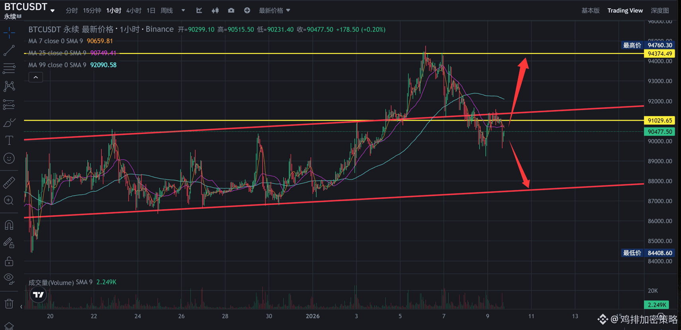
Task: Click the 94374.49 yellow price label
Action: point(659,54)
